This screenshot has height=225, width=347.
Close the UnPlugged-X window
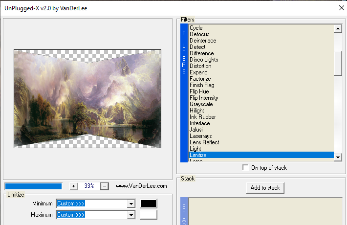(x=342, y=8)
